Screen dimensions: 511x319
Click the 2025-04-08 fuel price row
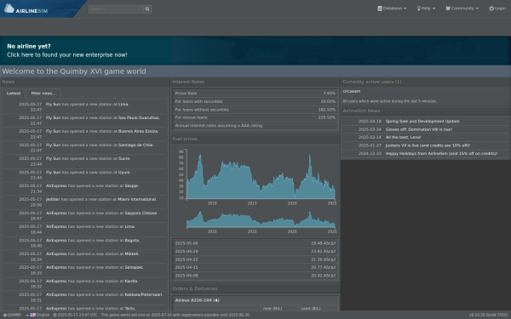click(x=255, y=276)
